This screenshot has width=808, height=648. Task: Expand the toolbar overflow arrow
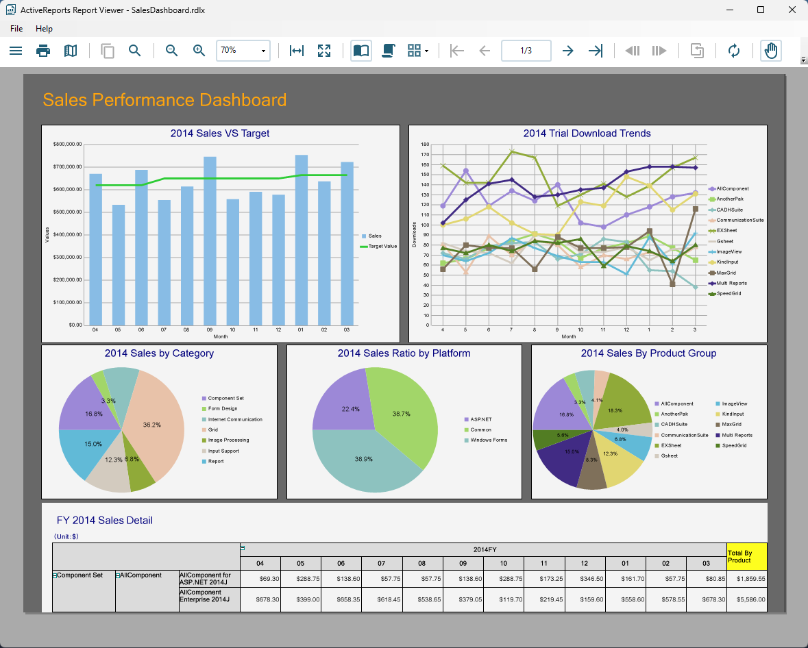coord(803,60)
